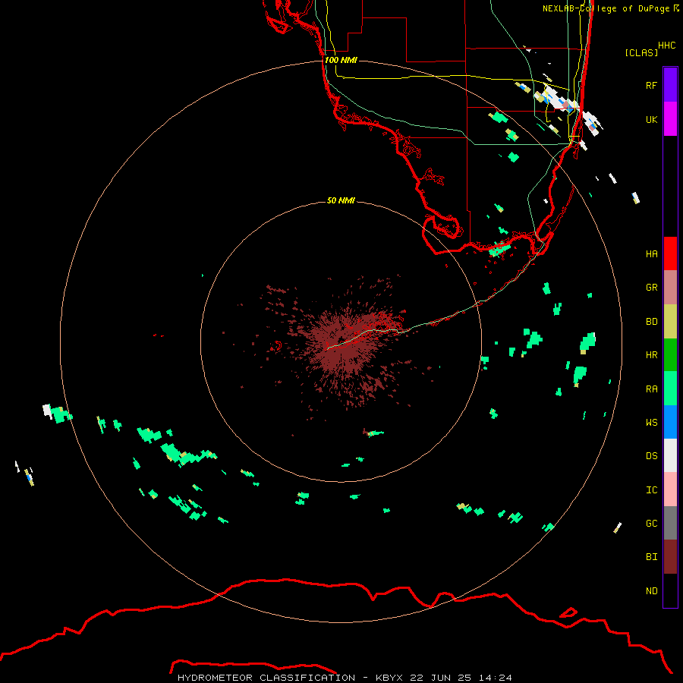Click the 'GC' legend label
683x683 pixels.
point(651,524)
